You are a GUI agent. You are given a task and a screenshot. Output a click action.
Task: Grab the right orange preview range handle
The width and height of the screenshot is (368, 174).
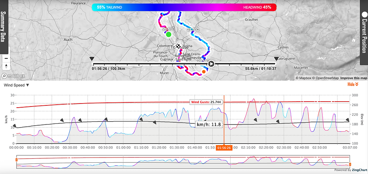click(x=350, y=164)
